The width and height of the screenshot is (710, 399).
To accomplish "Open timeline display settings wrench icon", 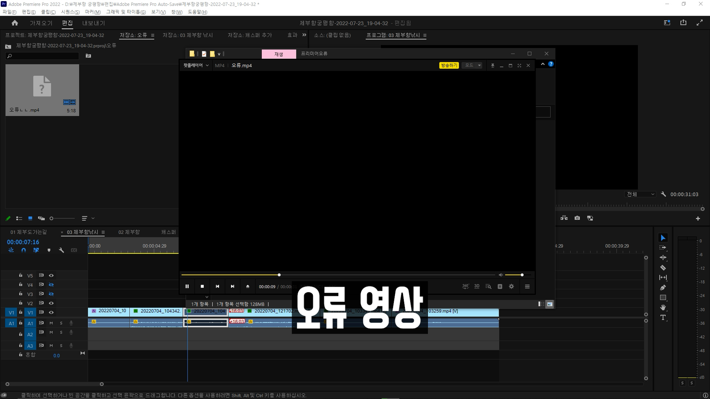I will [x=61, y=250].
